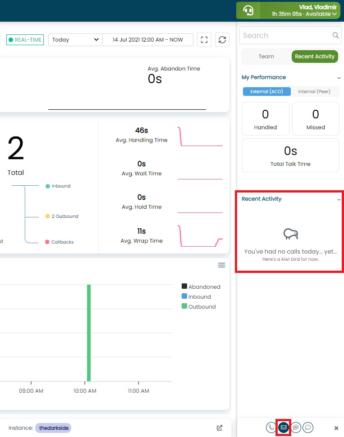Screen dimensions: 344x437
Task: Select External (ACD) performance filter
Action: [x=266, y=91]
